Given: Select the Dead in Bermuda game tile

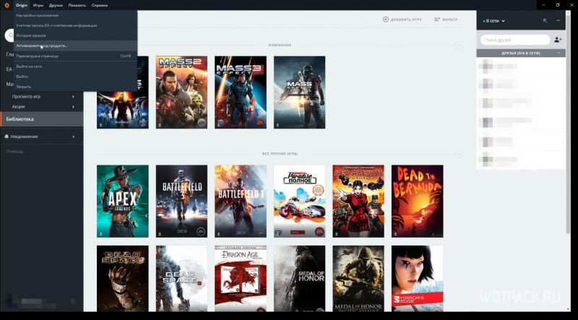Looking at the screenshot, I should 418,202.
